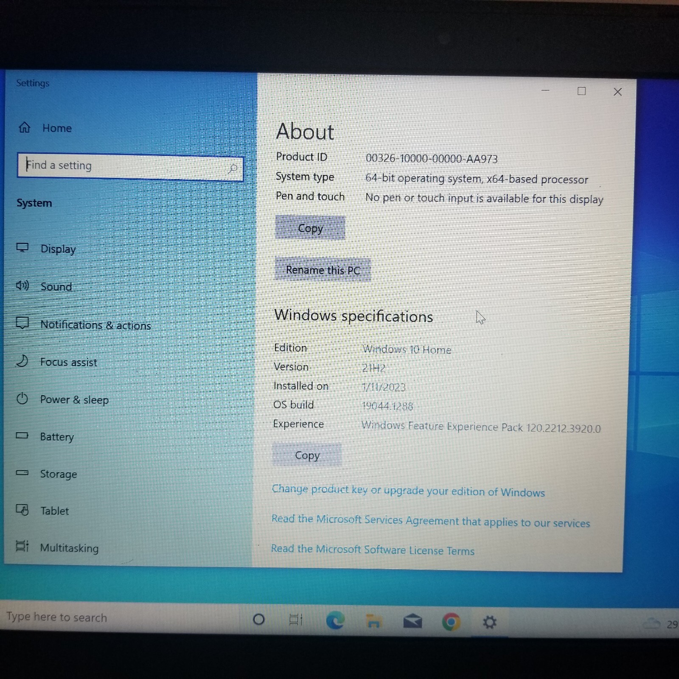Open the Mail app on the taskbar

click(x=412, y=622)
